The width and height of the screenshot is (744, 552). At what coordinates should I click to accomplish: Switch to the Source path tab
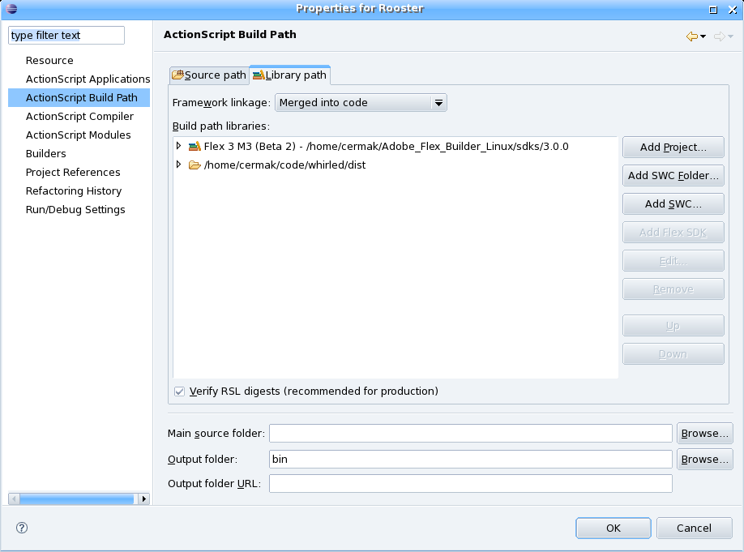tap(209, 75)
